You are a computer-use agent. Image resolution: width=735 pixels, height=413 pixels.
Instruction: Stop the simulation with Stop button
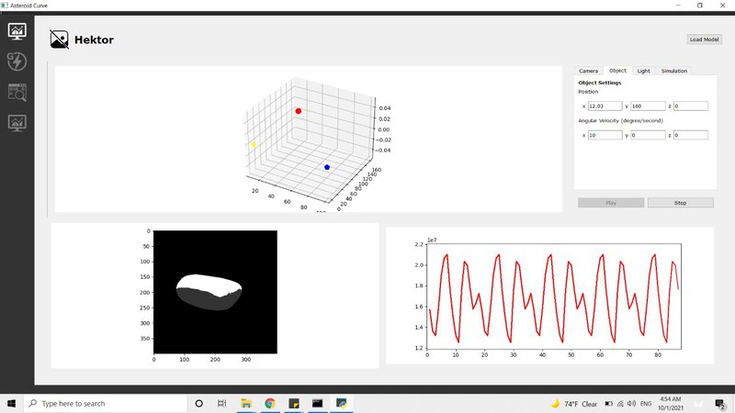pyautogui.click(x=681, y=203)
